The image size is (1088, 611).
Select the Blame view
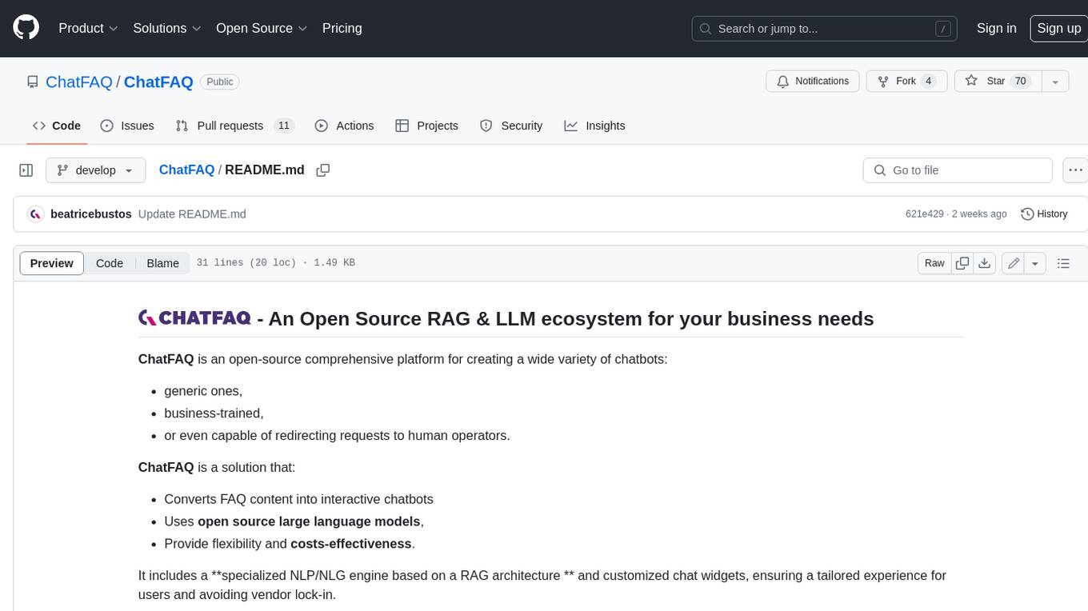(162, 263)
